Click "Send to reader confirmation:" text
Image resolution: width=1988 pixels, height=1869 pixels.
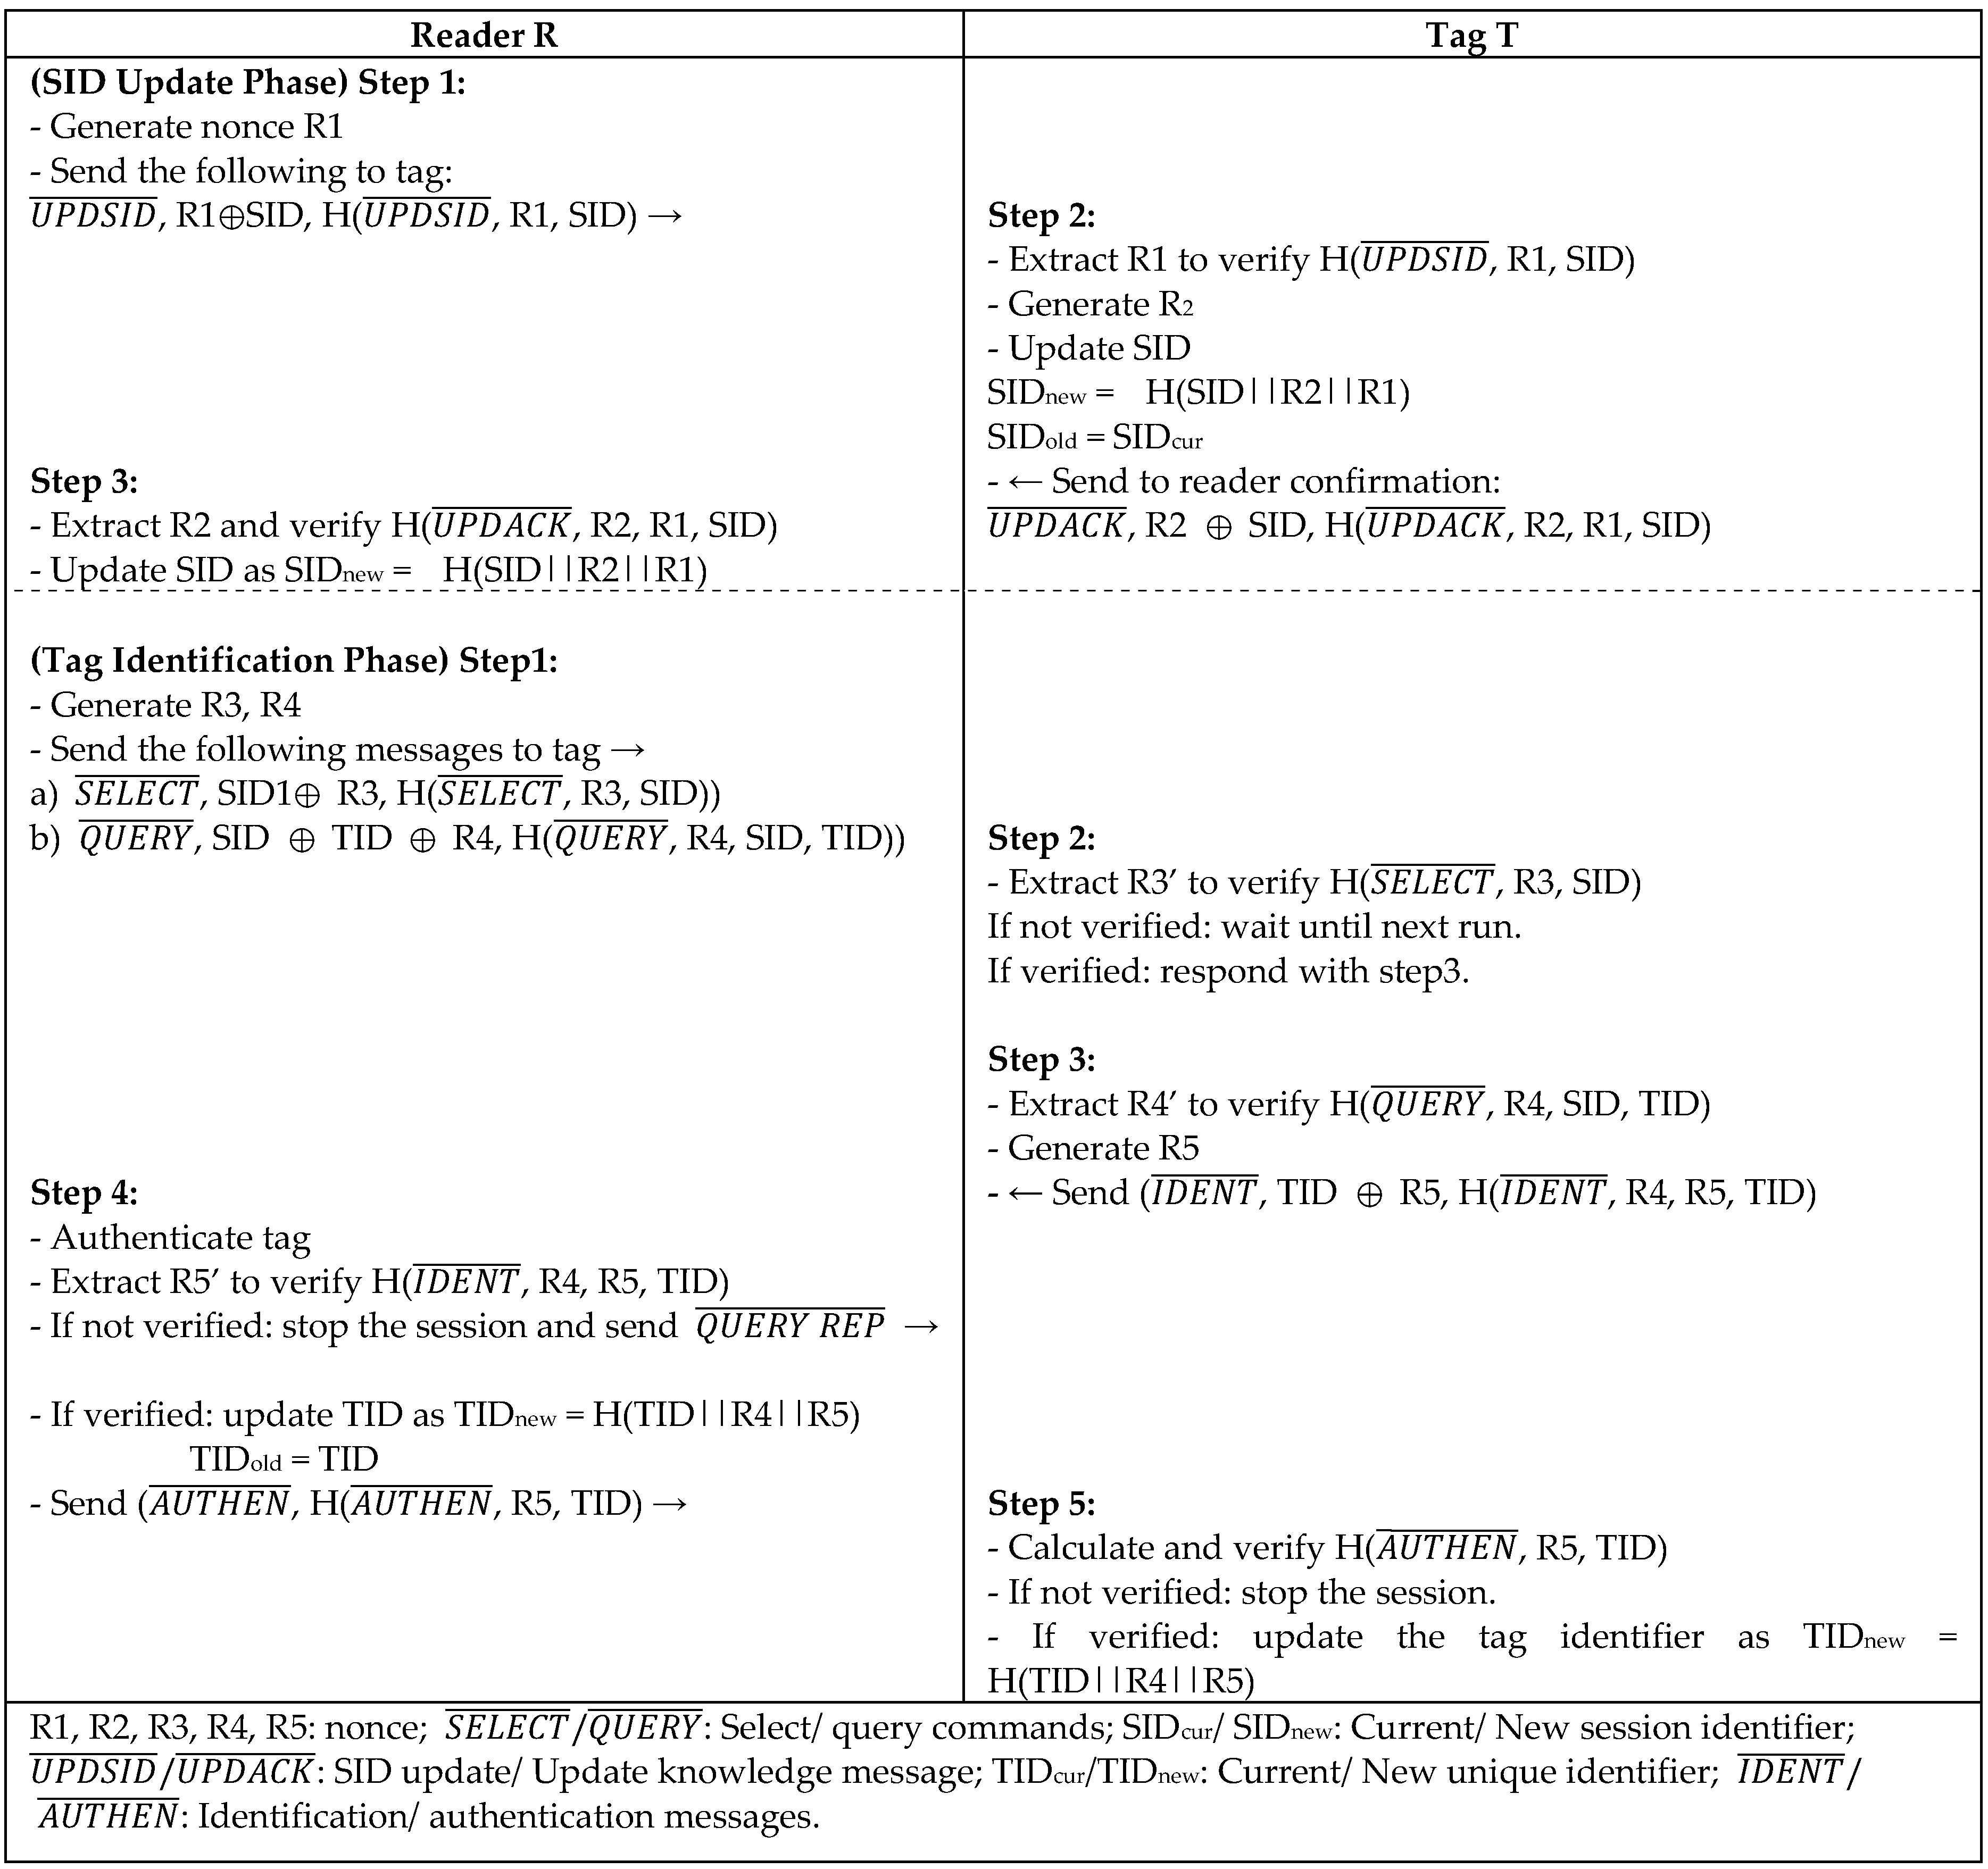pyautogui.click(x=1275, y=481)
